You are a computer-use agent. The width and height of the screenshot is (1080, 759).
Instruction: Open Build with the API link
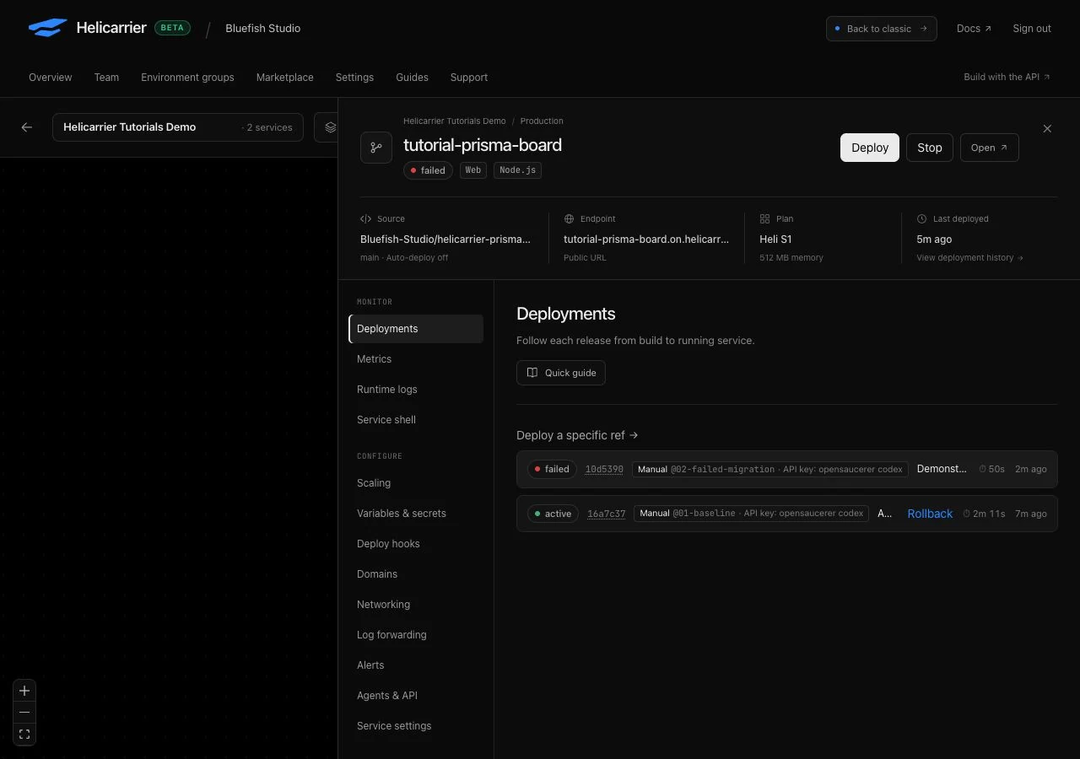(x=1007, y=77)
